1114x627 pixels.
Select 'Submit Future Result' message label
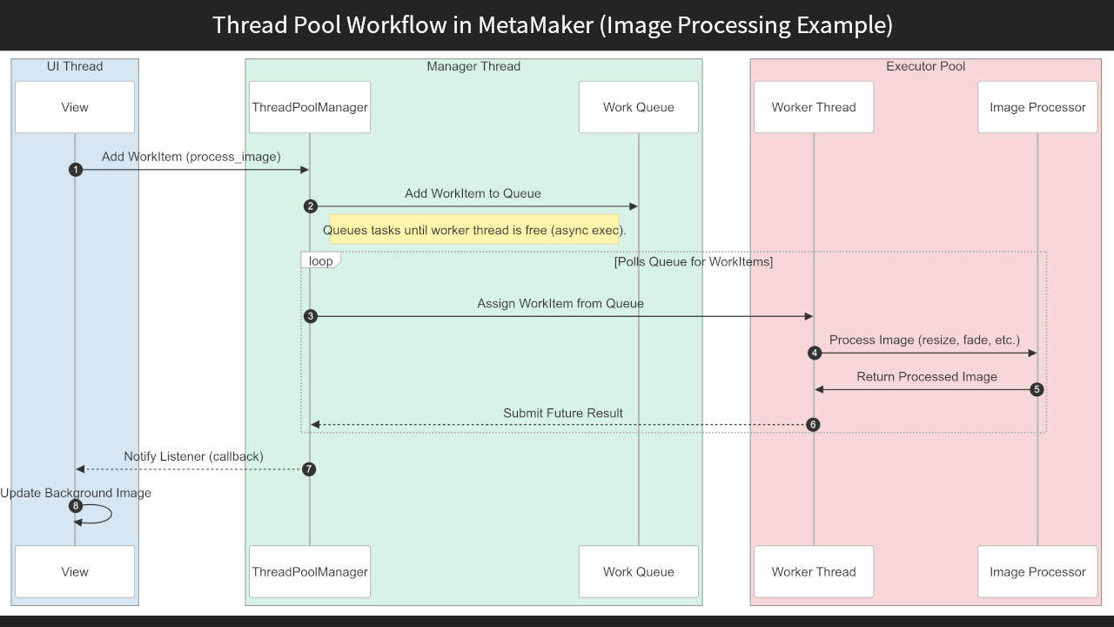coord(563,414)
